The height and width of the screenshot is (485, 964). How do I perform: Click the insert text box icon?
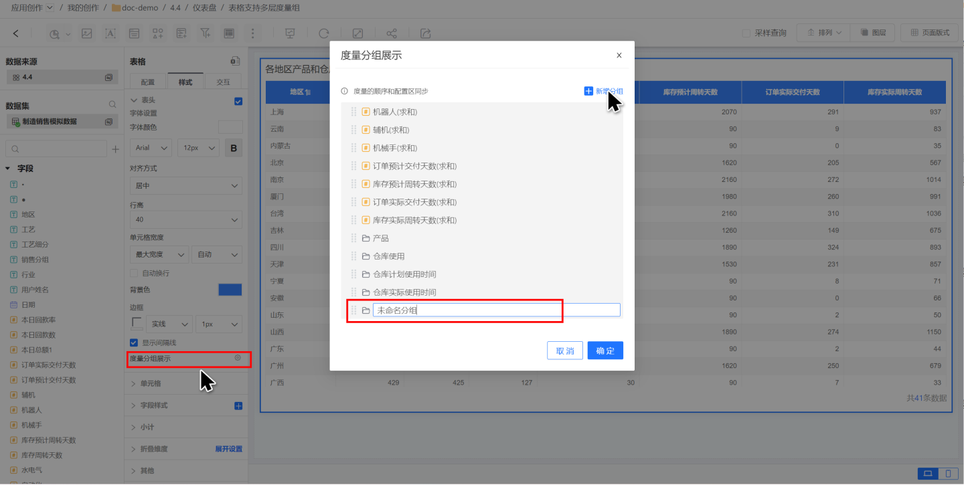coord(110,33)
